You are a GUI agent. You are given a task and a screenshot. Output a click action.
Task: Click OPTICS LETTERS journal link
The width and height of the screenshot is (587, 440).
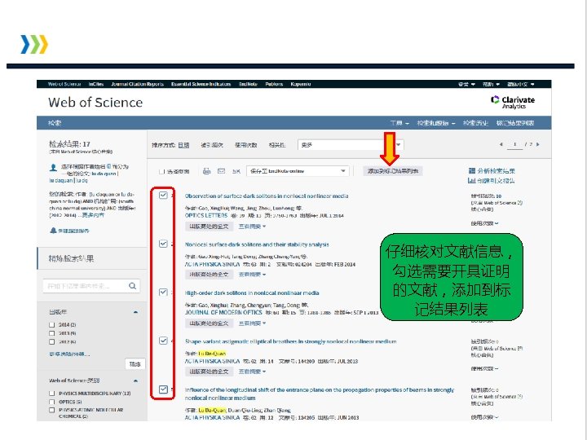[x=206, y=215]
